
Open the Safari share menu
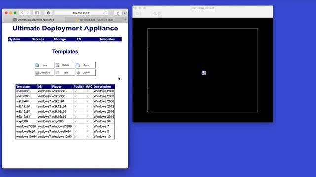tap(118, 13)
